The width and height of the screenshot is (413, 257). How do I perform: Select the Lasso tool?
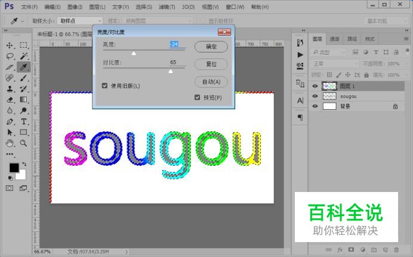[10, 56]
